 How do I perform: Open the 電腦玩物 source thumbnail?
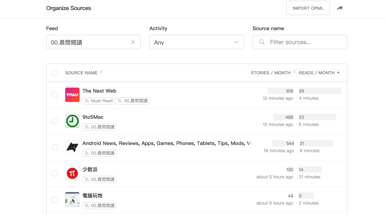click(x=72, y=200)
